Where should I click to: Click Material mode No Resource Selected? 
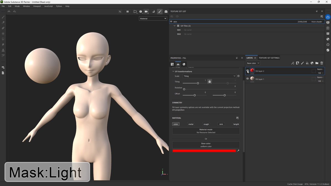pos(206,131)
